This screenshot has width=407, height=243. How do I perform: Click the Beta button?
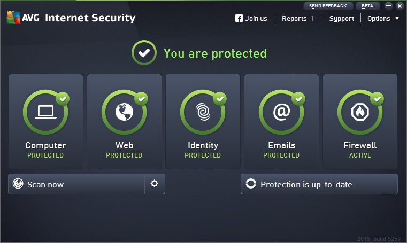coord(367,6)
